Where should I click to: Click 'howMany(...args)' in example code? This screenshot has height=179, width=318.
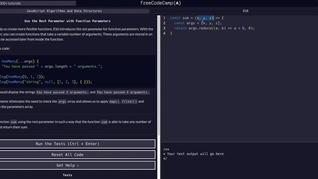pyautogui.click(x=18, y=61)
